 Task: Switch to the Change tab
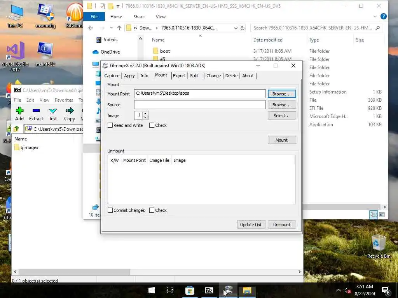213,76
